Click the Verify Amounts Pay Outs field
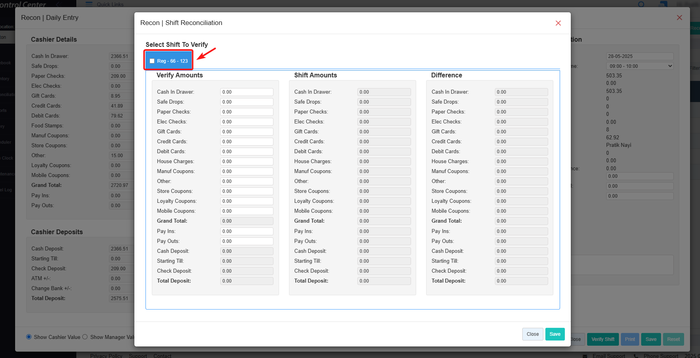Viewport: 700px width, 358px height. pos(247,241)
